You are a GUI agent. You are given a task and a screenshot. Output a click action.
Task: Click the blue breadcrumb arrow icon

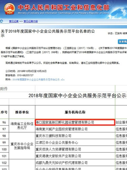(x=1, y=21)
